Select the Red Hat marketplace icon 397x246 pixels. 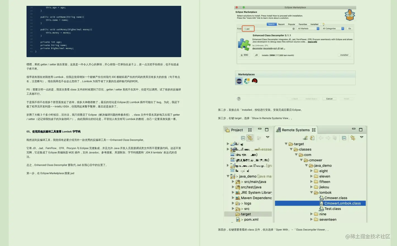click(254, 81)
